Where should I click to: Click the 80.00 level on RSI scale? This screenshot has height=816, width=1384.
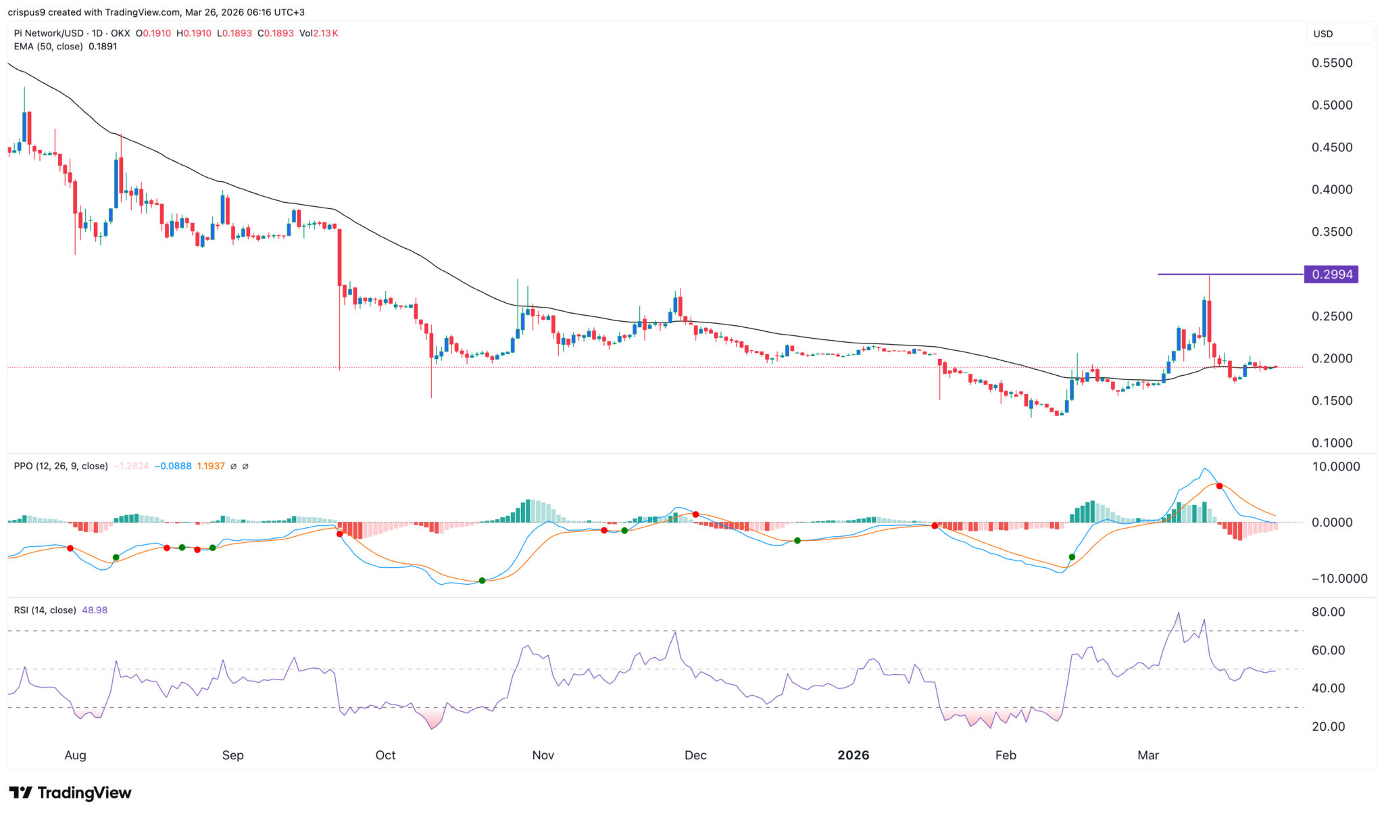click(x=1328, y=612)
